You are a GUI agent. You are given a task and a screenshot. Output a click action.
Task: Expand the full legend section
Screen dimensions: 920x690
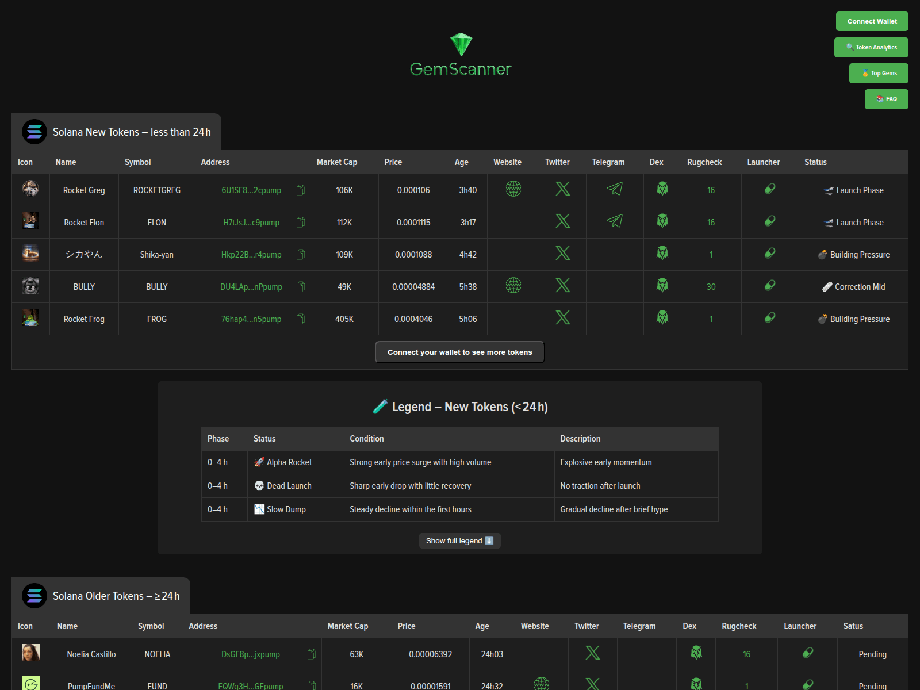[x=459, y=540]
